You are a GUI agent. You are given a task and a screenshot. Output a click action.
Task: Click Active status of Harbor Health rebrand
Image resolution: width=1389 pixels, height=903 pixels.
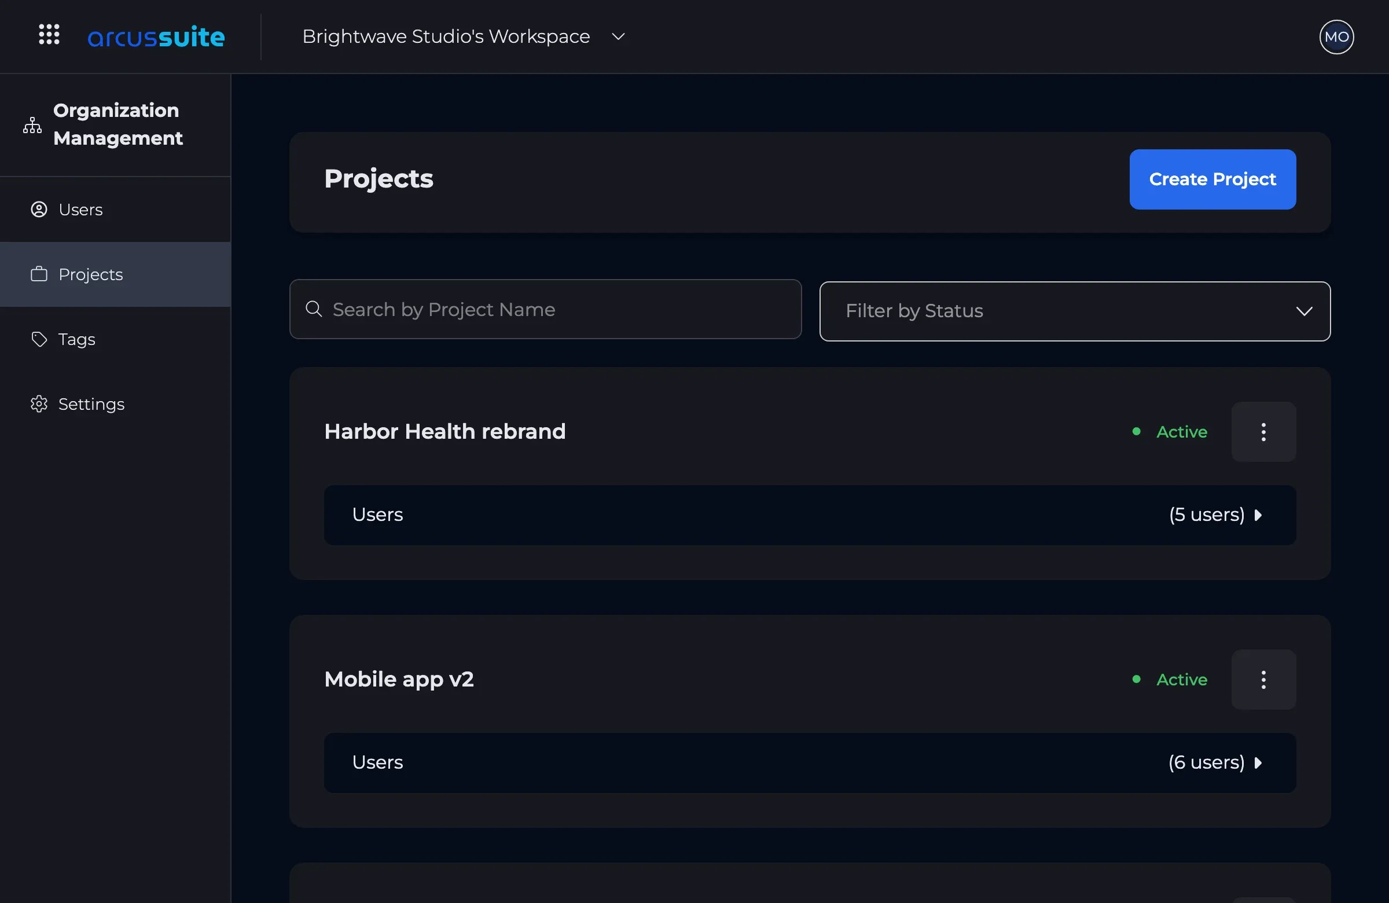tap(1170, 432)
